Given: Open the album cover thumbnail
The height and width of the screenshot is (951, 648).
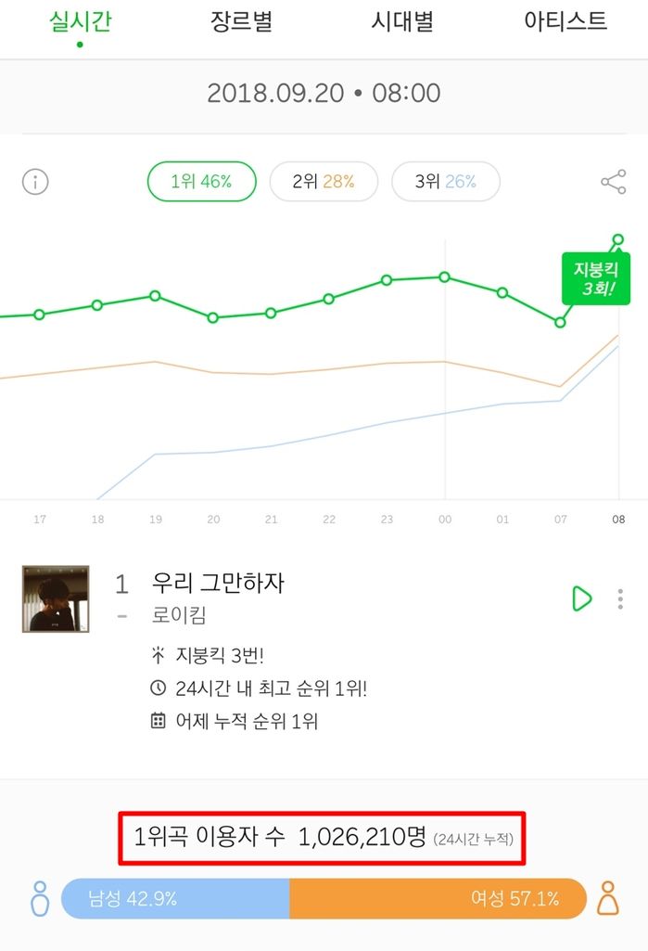Looking at the screenshot, I should (x=56, y=598).
